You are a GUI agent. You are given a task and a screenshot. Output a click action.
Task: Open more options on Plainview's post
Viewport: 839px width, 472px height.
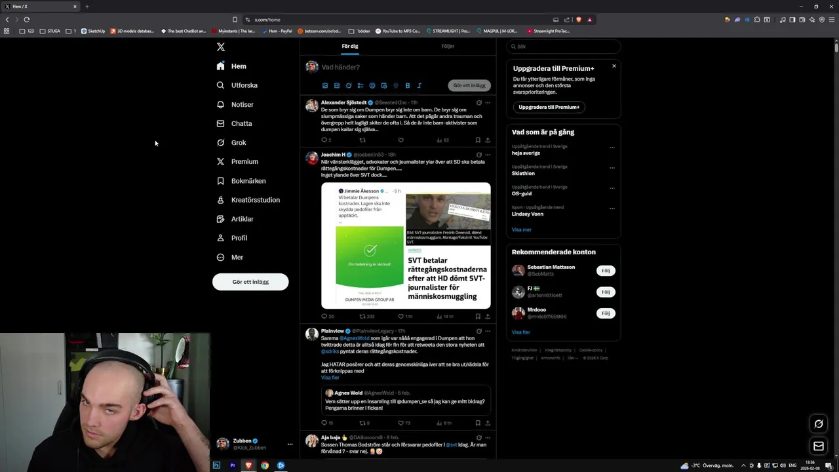pos(488,331)
